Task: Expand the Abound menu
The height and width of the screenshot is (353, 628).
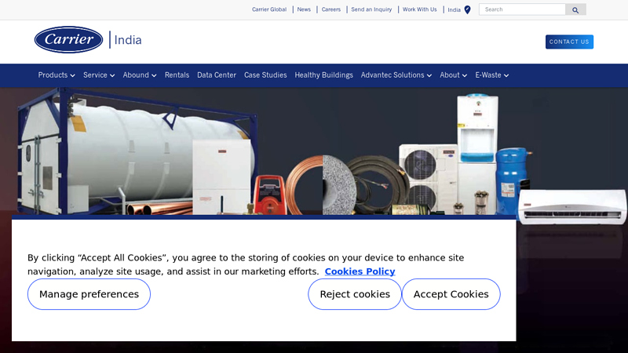Action: point(140,75)
